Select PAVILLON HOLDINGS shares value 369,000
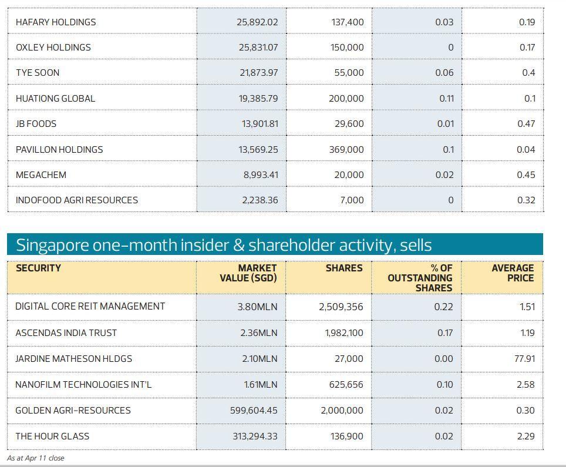The image size is (566, 467). click(x=346, y=150)
